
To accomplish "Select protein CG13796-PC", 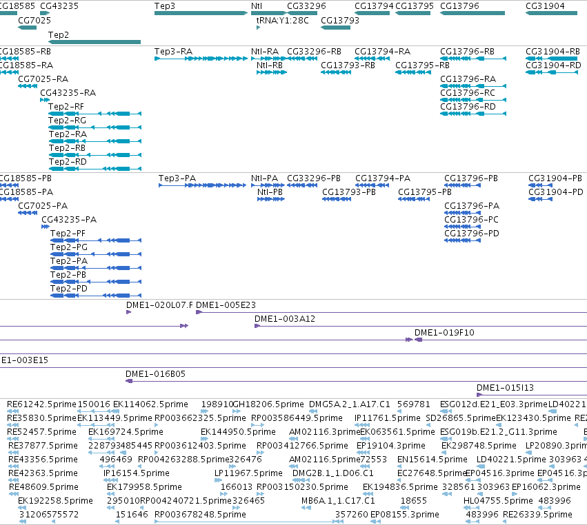I will (471, 220).
